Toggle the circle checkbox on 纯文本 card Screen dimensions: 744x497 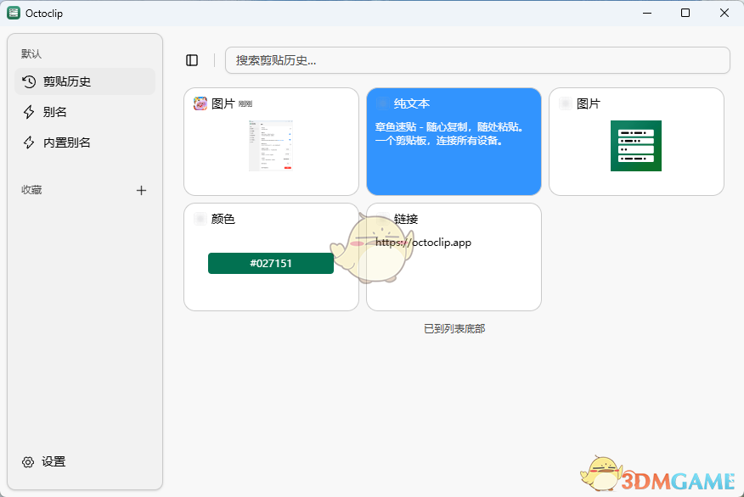[x=382, y=103]
